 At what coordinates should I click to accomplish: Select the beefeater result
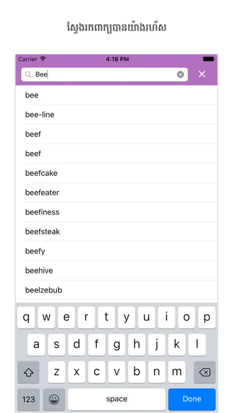coord(116,192)
